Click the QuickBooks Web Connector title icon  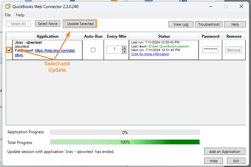[8, 7]
